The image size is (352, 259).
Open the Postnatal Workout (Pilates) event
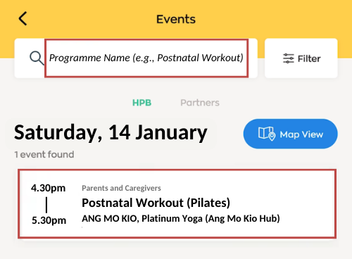[x=177, y=203]
